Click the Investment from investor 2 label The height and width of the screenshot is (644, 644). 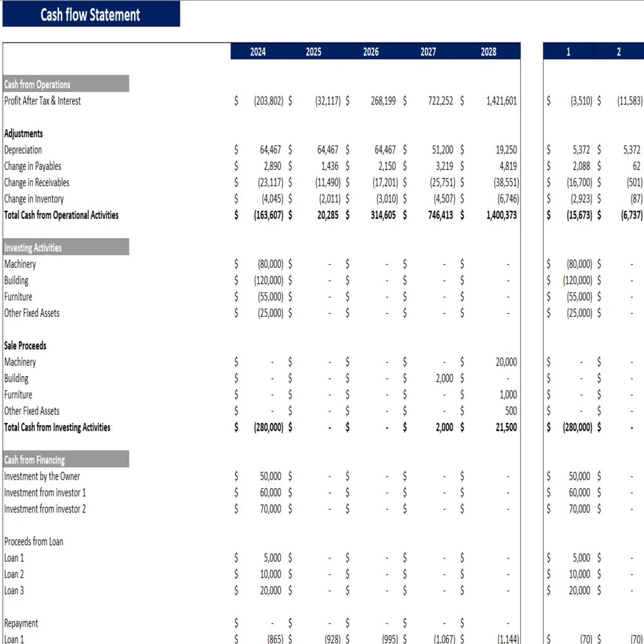point(45,509)
